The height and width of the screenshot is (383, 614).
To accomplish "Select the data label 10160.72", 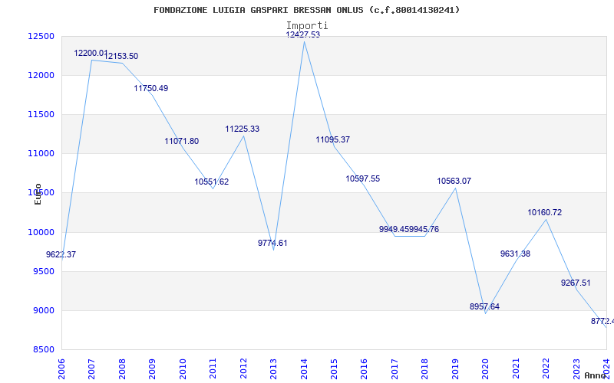I will 545,213.
